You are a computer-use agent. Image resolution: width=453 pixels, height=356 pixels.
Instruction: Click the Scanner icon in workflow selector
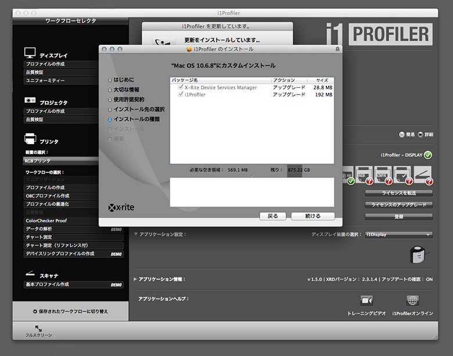tap(30, 274)
